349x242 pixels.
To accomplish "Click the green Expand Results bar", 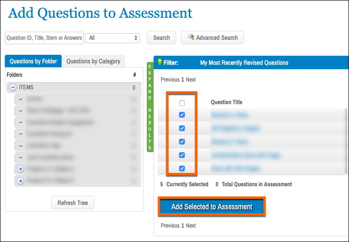I will [150, 107].
